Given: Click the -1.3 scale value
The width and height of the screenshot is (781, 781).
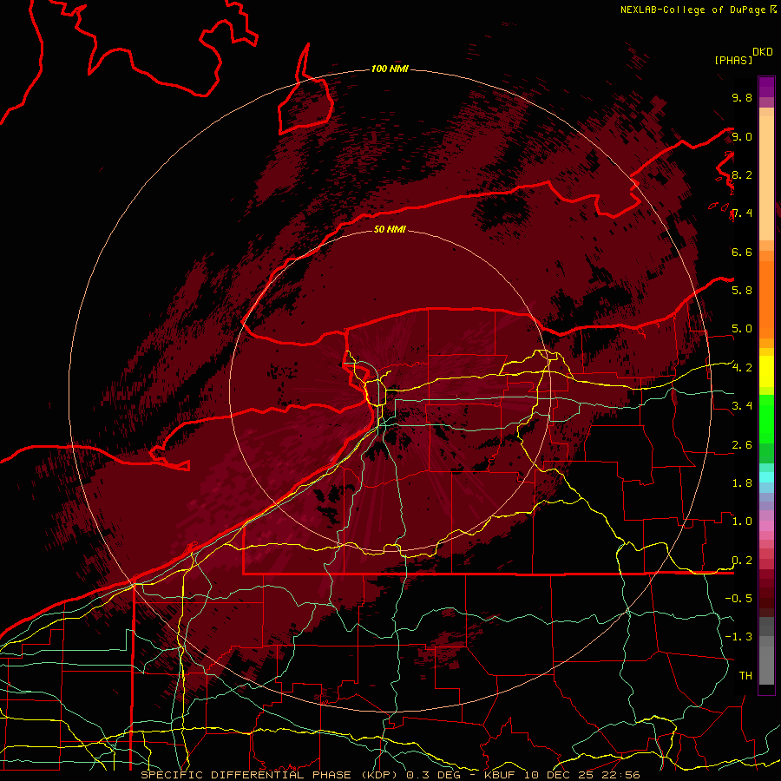Looking at the screenshot, I should point(738,637).
